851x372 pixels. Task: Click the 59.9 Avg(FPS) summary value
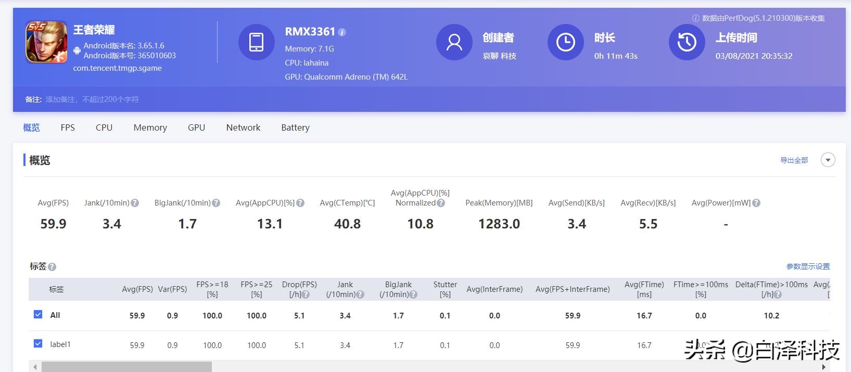pos(53,224)
